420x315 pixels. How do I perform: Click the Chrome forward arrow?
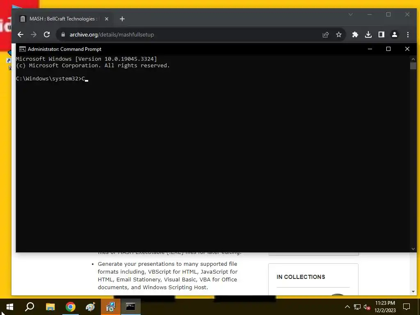[x=34, y=34]
